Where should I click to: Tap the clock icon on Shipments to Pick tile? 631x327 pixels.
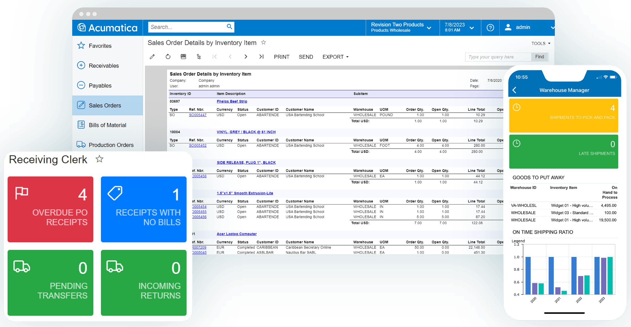click(x=516, y=107)
